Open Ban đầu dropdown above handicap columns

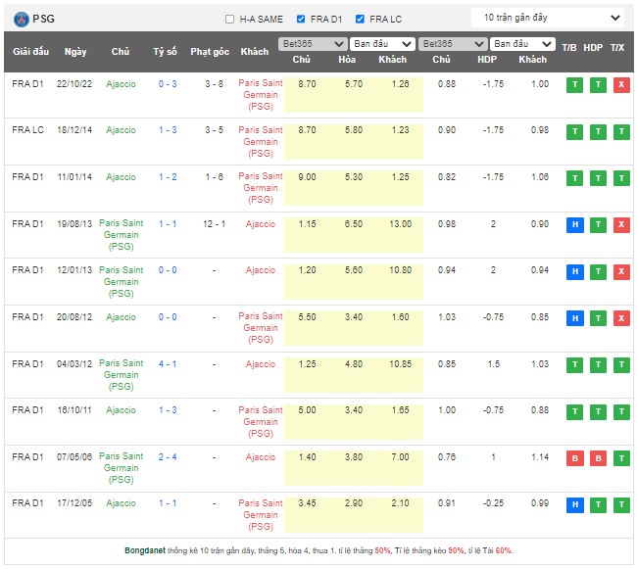tap(522, 44)
